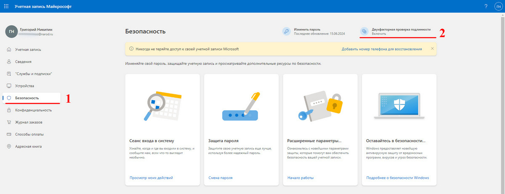This screenshot has height=194, width=505.
Task: Open the ГН account avatar in header
Action: (x=497, y=7)
